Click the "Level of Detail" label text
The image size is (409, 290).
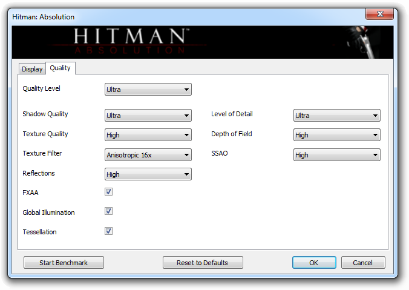pyautogui.click(x=232, y=114)
